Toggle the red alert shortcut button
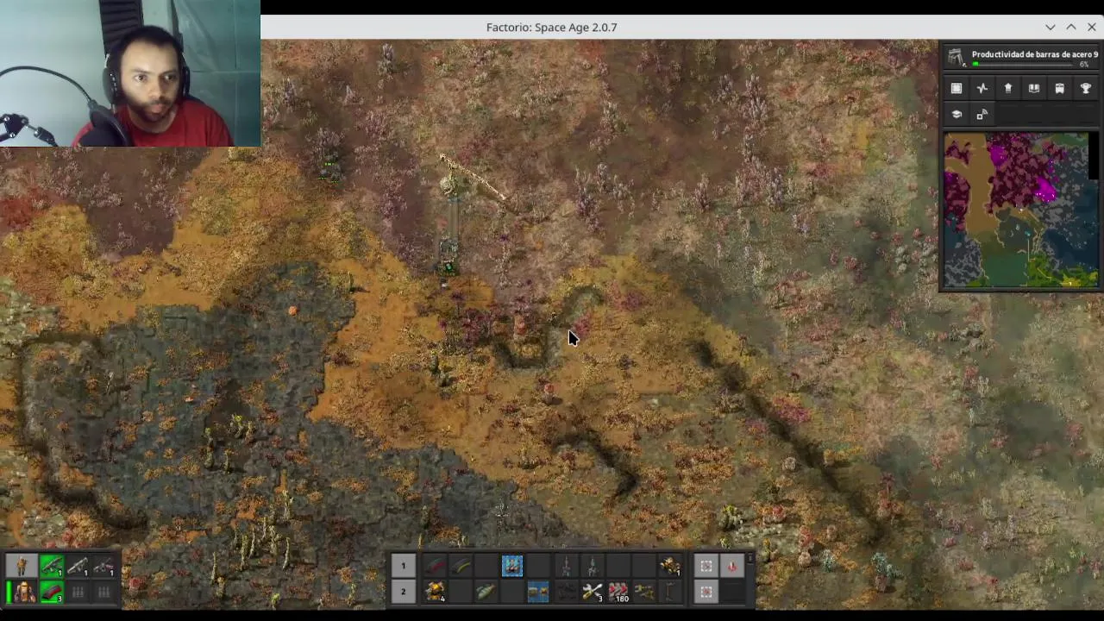This screenshot has width=1104, height=621. point(732,566)
